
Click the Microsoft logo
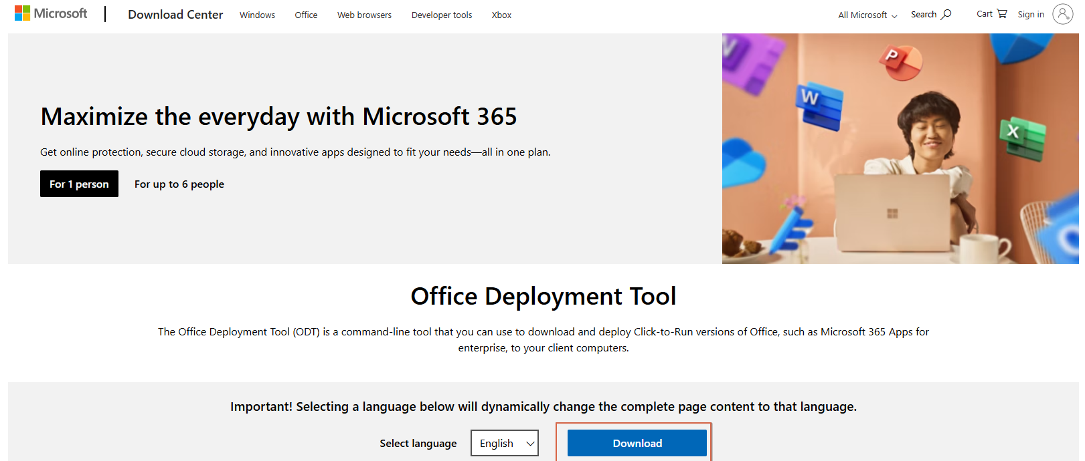51,13
